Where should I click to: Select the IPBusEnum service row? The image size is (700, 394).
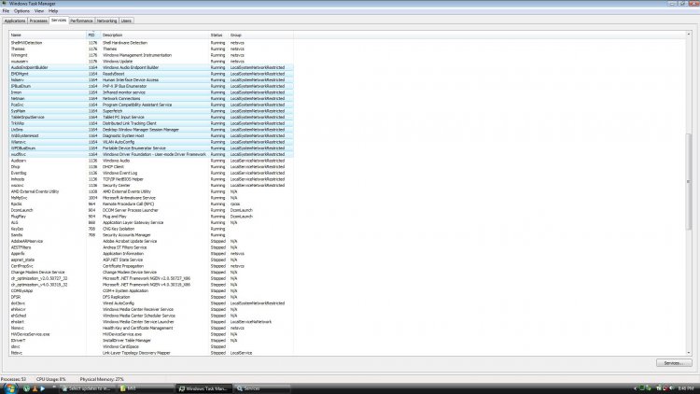point(151,86)
